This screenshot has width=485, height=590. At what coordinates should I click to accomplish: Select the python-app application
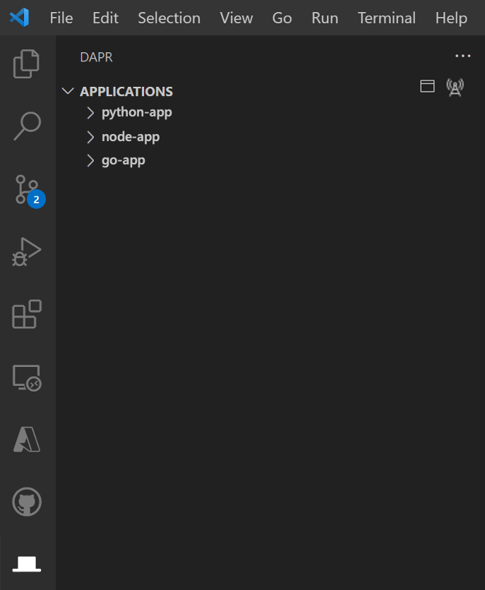[x=136, y=112]
